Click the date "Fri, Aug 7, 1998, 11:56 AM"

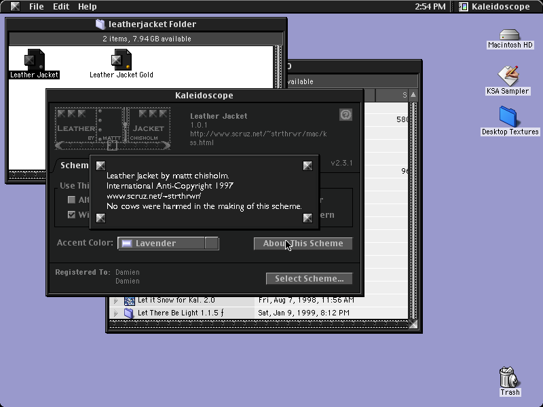(306, 300)
